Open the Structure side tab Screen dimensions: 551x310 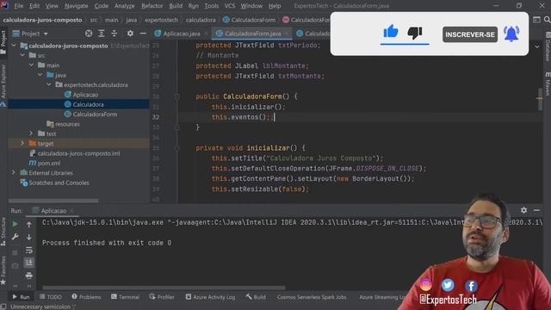tap(3, 232)
